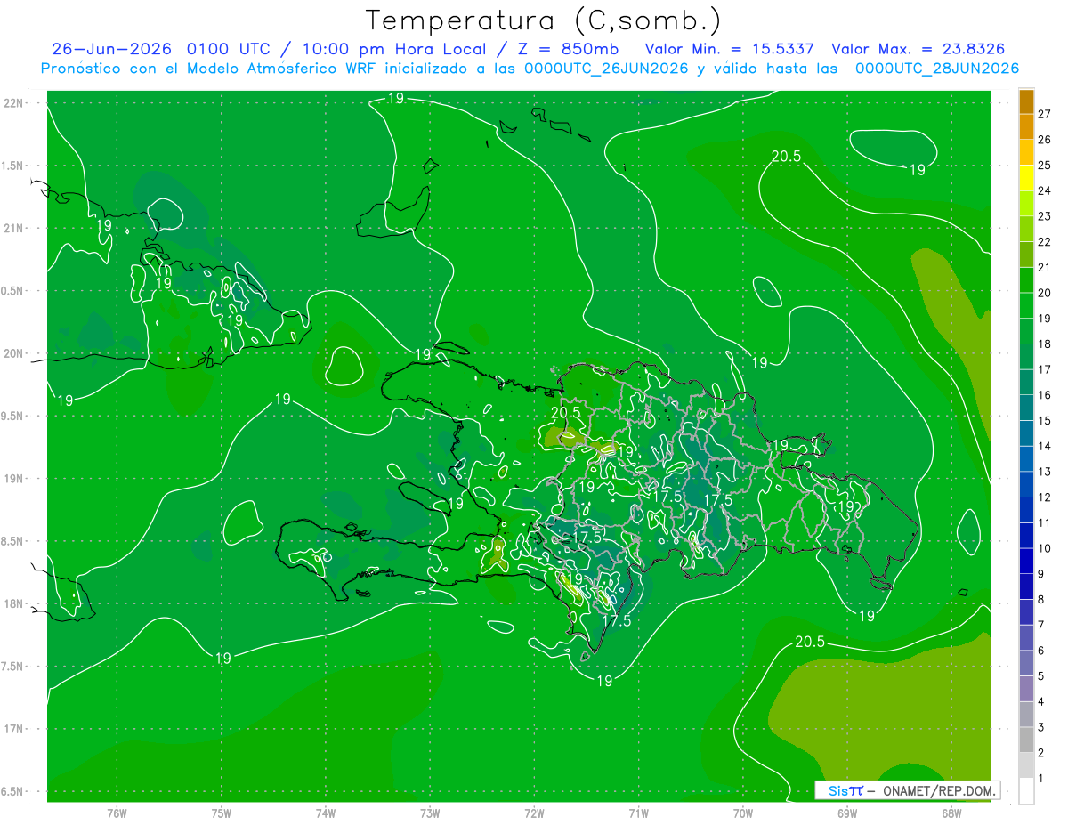Click the legend color band between 22 and 23
Image resolution: width=1068 pixels, height=825 pixels.
coord(1026,229)
